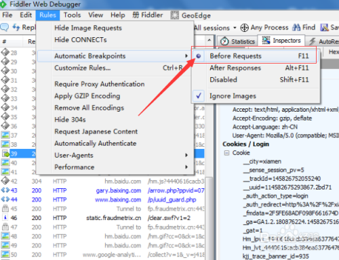Select the _auth_action_type=login cookie entry
This screenshot has height=260, width=339.
(x=276, y=196)
